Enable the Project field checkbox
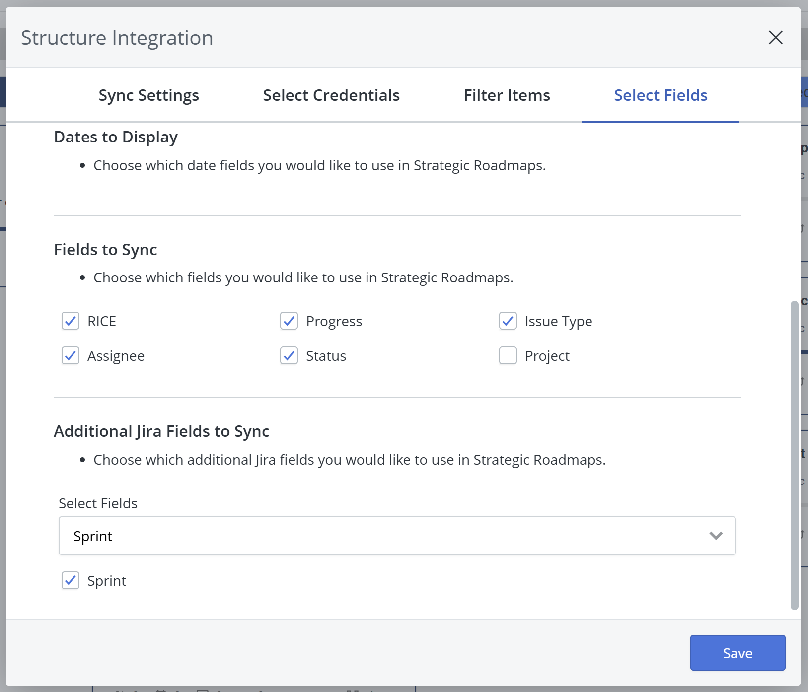 (508, 355)
